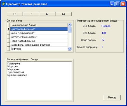The height and width of the screenshot is (106, 127).
Task: Minimize the Просмотр текстов рецептов window
Action: point(112,4)
